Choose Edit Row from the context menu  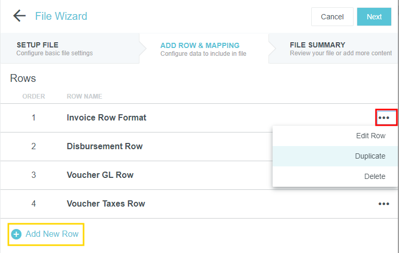point(370,136)
